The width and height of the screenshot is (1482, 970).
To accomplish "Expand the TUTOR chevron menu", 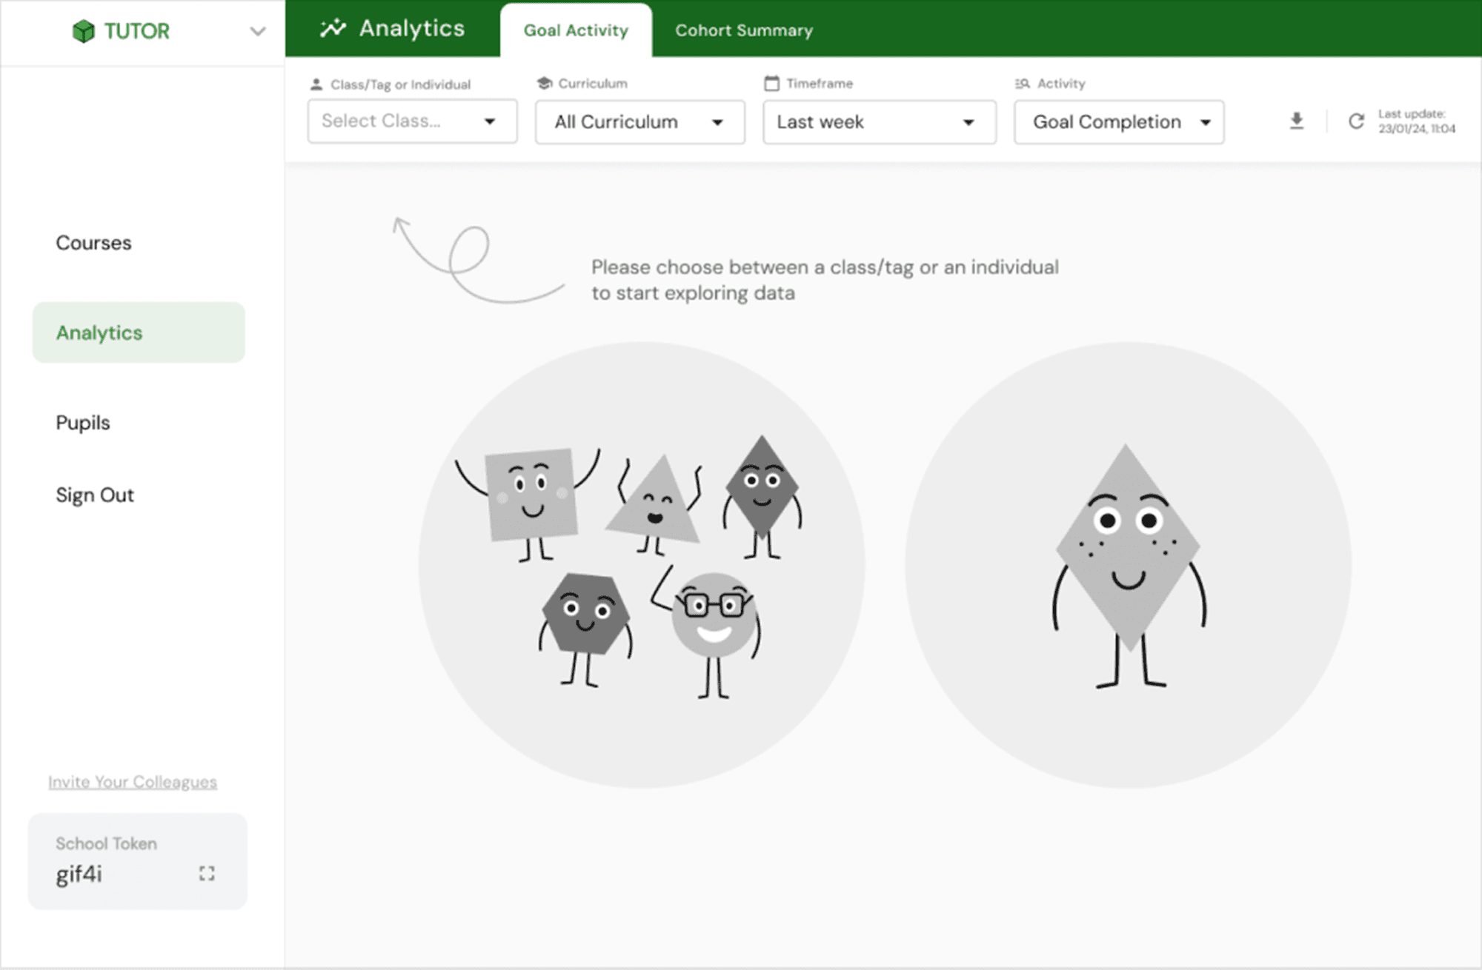I will [257, 31].
